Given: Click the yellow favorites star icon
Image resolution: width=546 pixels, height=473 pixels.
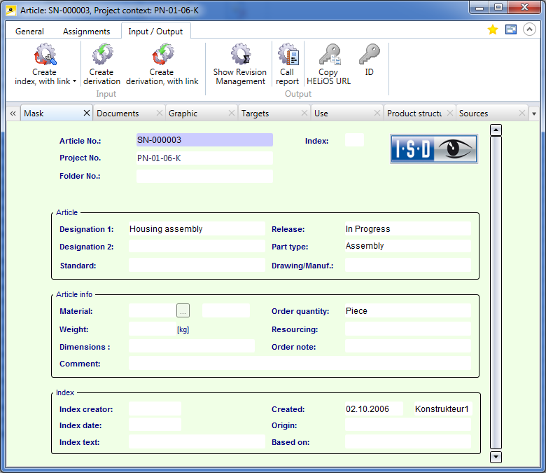Looking at the screenshot, I should point(493,30).
